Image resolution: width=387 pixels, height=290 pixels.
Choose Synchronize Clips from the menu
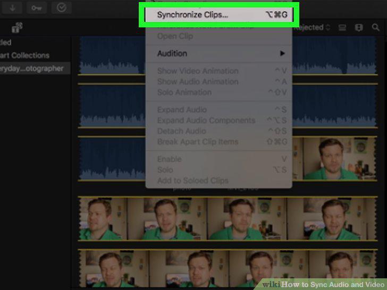tap(218, 15)
